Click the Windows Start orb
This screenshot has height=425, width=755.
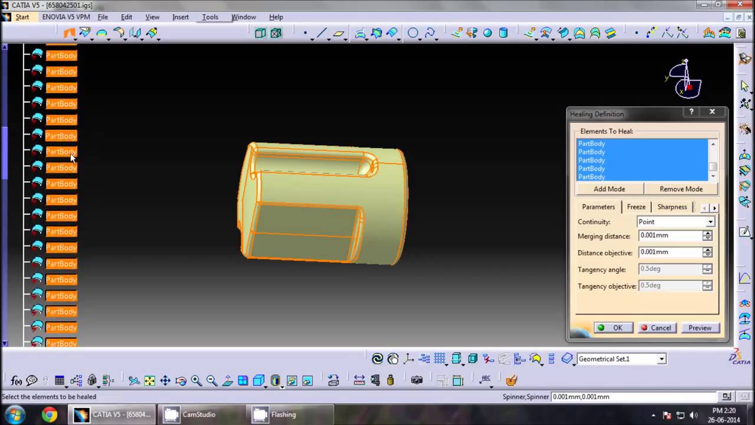tap(14, 414)
